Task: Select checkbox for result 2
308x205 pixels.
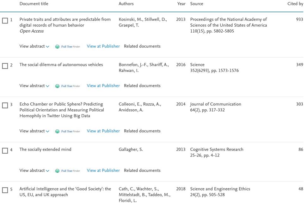Action: (x=5, y=66)
